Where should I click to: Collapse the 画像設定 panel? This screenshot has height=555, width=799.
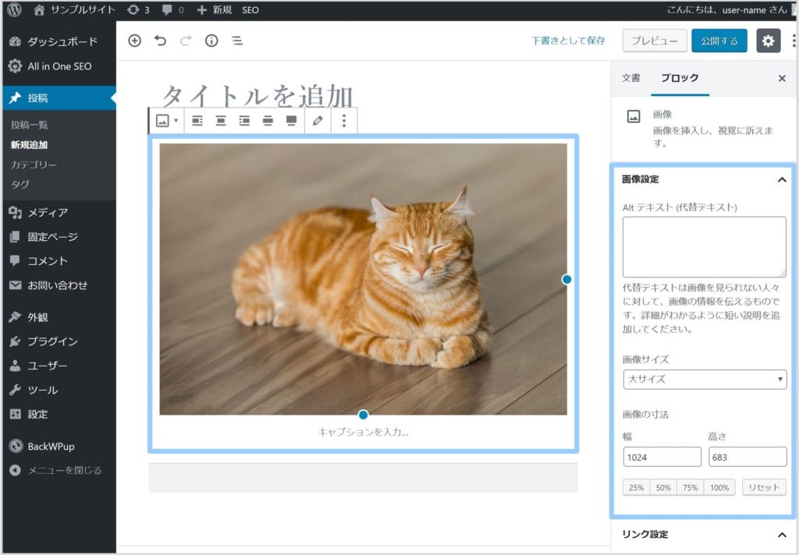pos(781,179)
